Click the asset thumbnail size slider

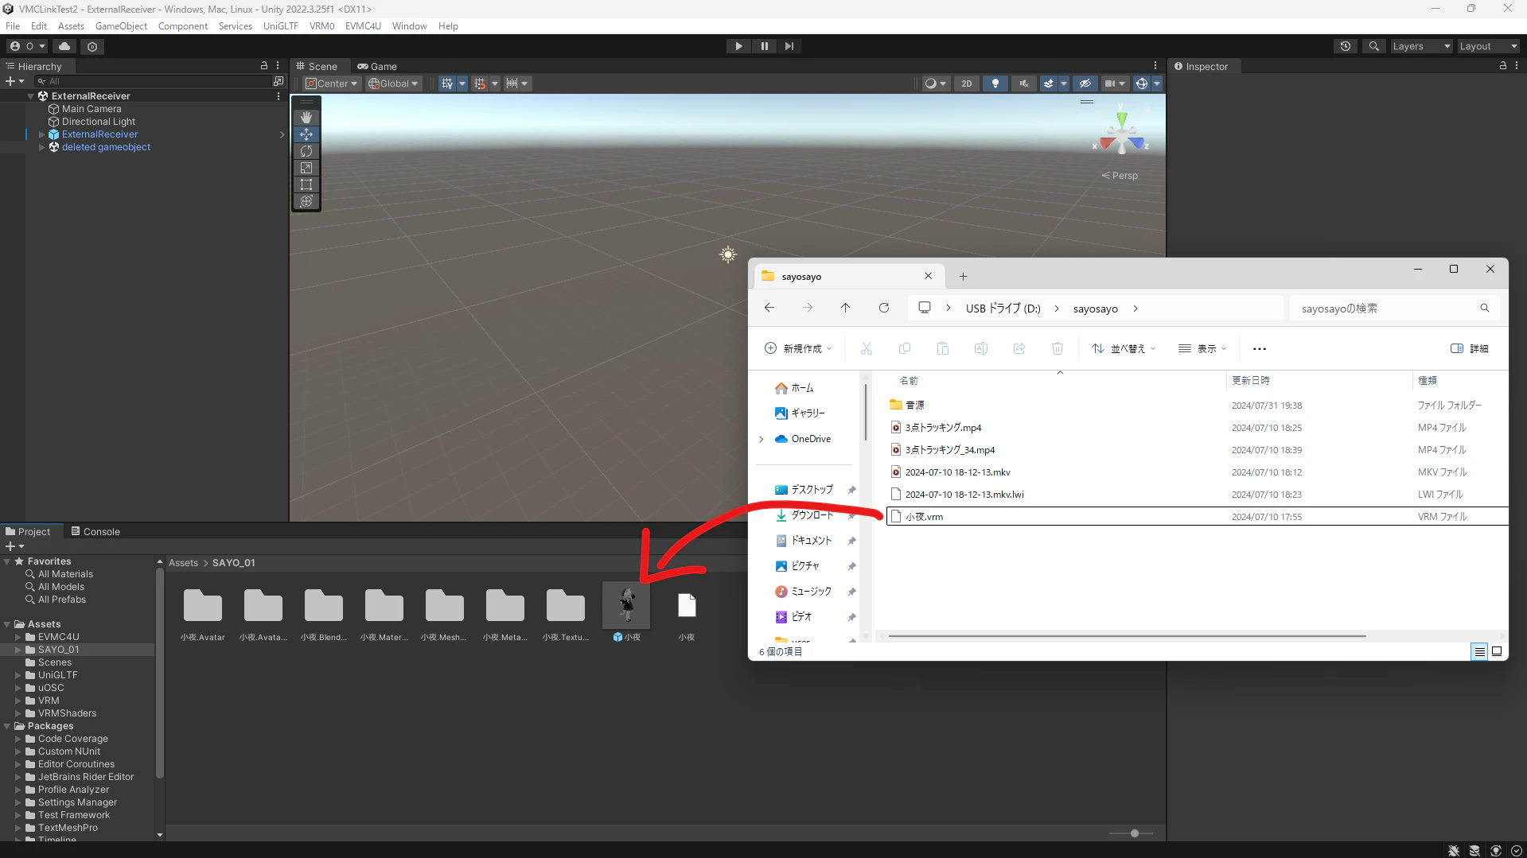coord(1131,833)
